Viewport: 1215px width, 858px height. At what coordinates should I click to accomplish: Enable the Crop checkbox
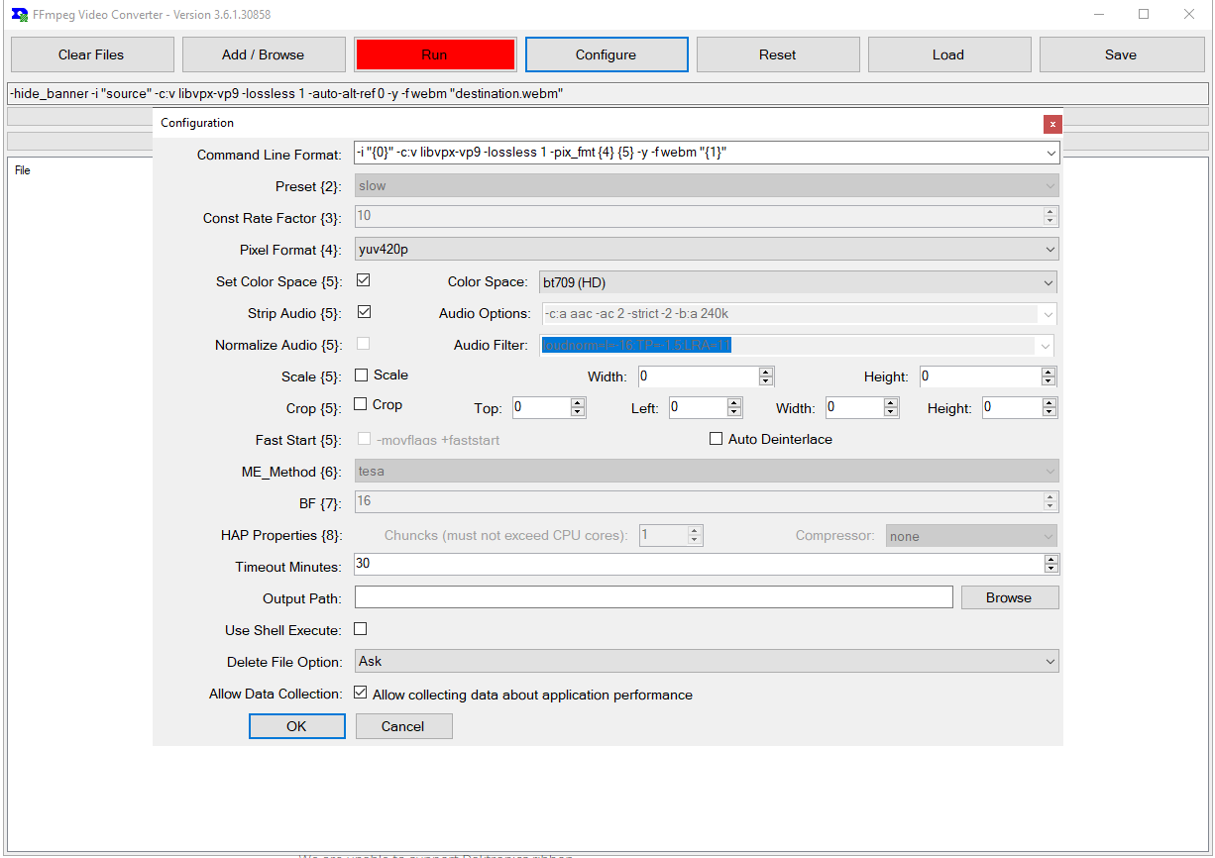(x=361, y=403)
